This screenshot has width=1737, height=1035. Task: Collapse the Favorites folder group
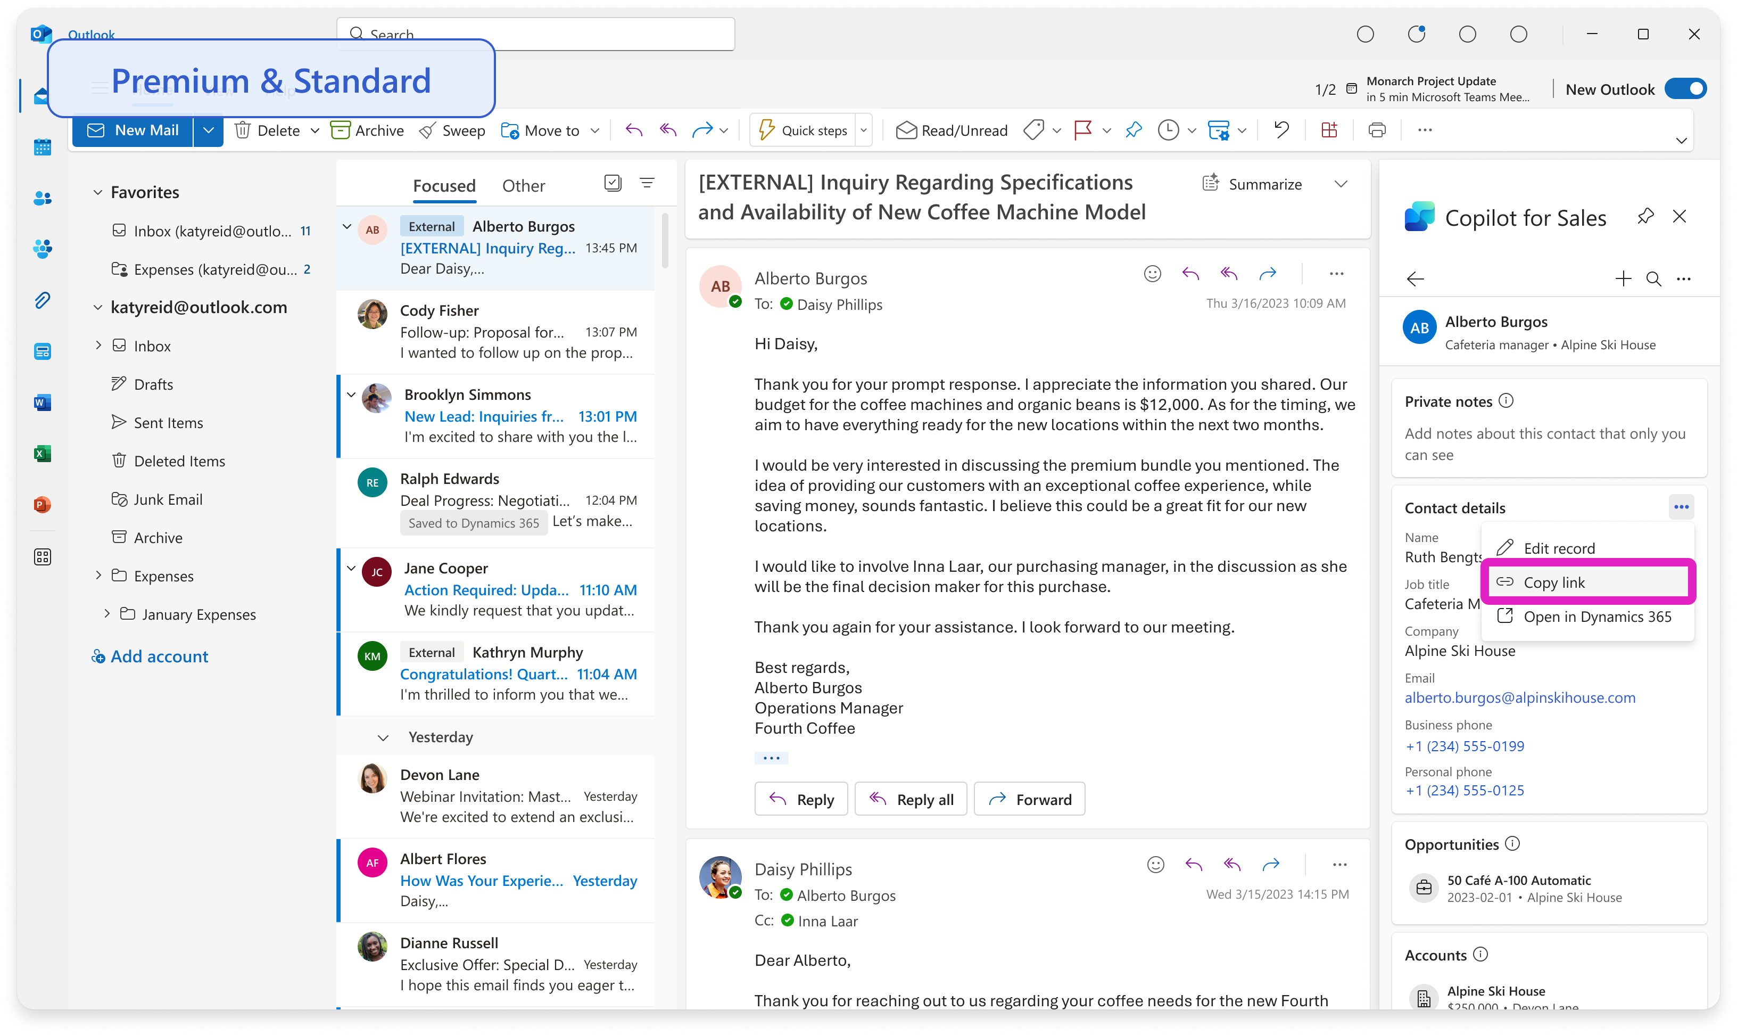pos(98,193)
